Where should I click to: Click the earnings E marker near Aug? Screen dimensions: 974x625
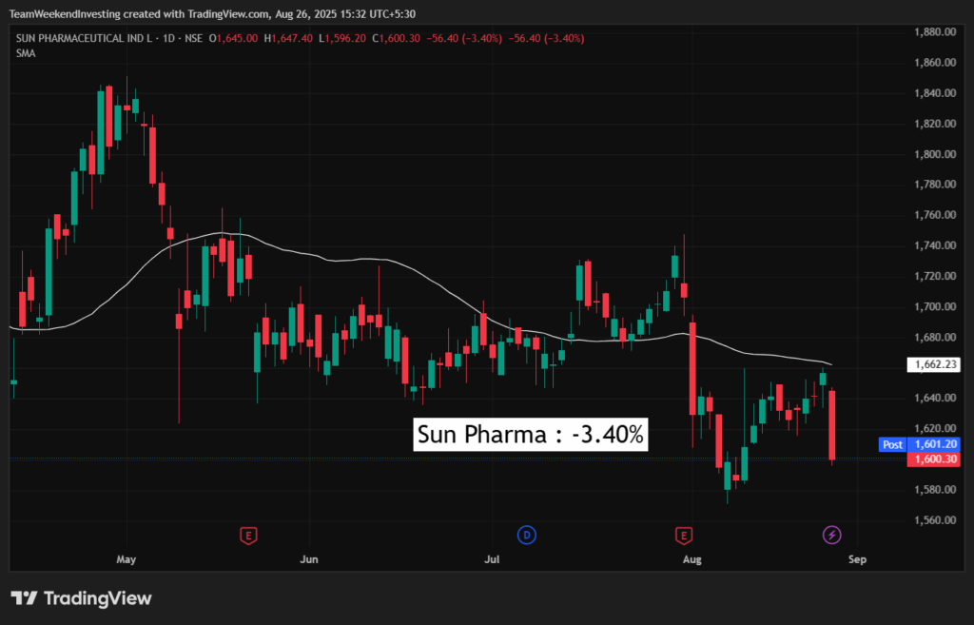[684, 535]
